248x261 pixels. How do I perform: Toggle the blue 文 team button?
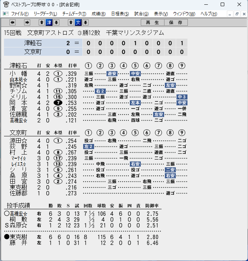78,22
